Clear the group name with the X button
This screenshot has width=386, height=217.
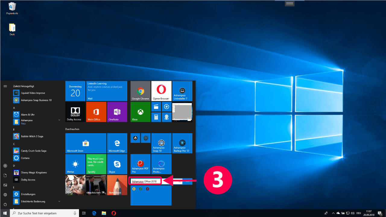180,181
